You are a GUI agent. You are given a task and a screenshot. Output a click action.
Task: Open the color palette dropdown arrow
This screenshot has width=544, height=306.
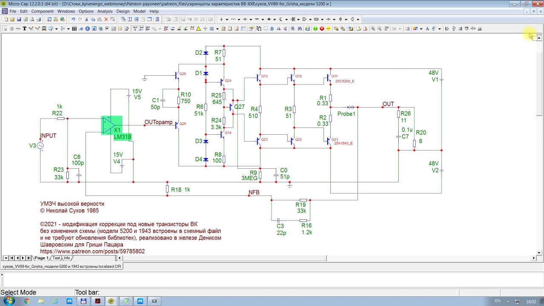421,28
